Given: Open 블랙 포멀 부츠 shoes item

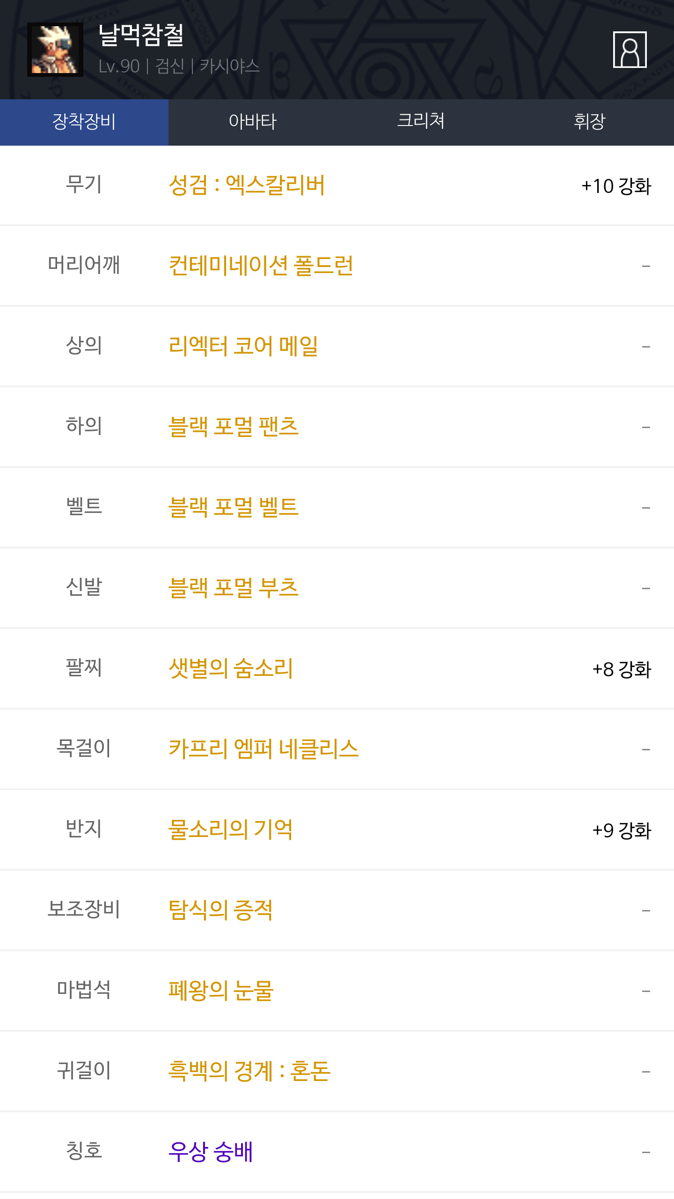Looking at the screenshot, I should coord(234,588).
